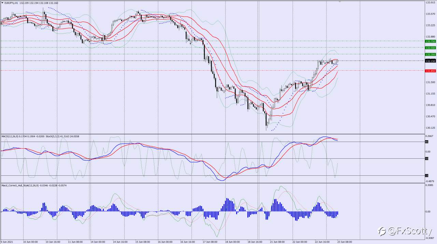Image resolution: width=437 pixels, height=244 pixels.
Task: Select the red 131.850 price level tag
Action: pos(431,71)
